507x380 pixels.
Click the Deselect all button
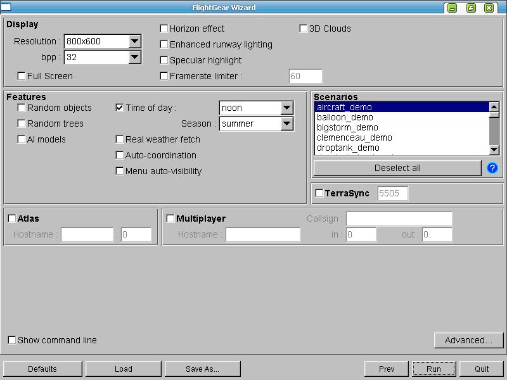[x=397, y=168]
